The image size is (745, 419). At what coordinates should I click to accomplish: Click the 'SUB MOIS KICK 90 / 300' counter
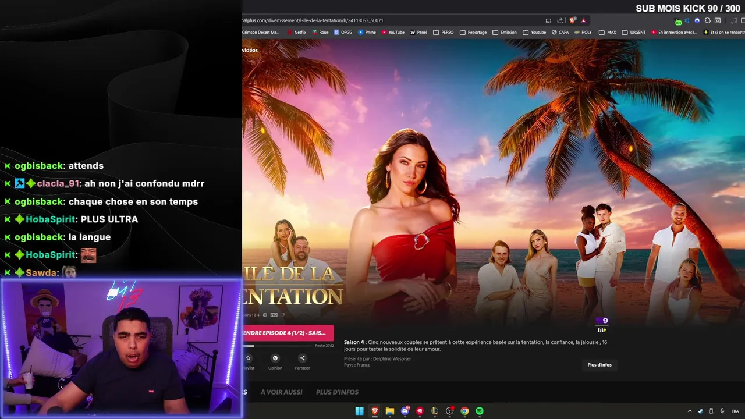(x=687, y=8)
